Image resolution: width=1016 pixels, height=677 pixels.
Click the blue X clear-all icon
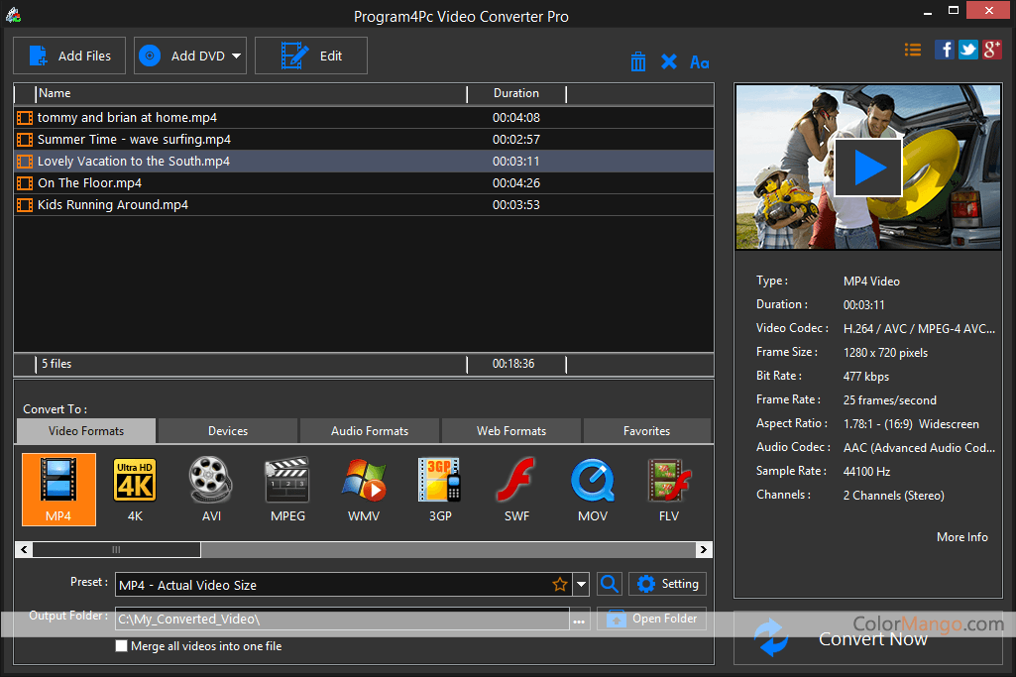click(x=669, y=61)
